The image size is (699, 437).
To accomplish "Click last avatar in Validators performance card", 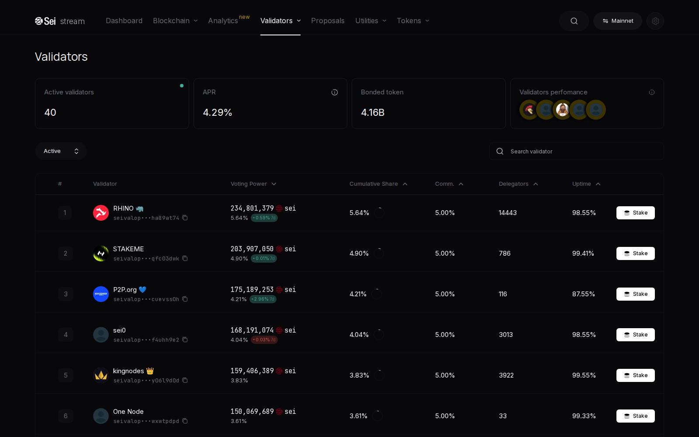I will tap(596, 110).
